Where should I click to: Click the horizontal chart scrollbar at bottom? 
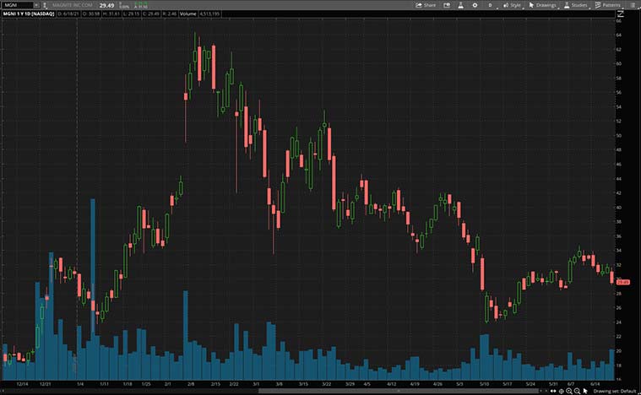[x=399, y=391]
